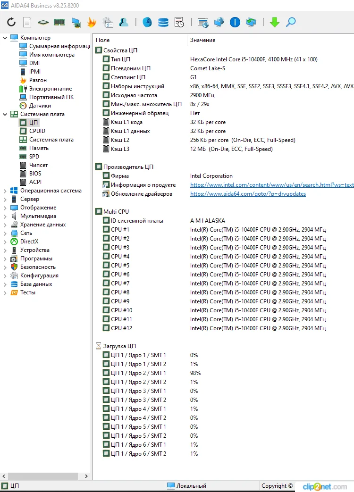Open the aida64 driver updates link
The image size is (354, 492).
[248, 194]
